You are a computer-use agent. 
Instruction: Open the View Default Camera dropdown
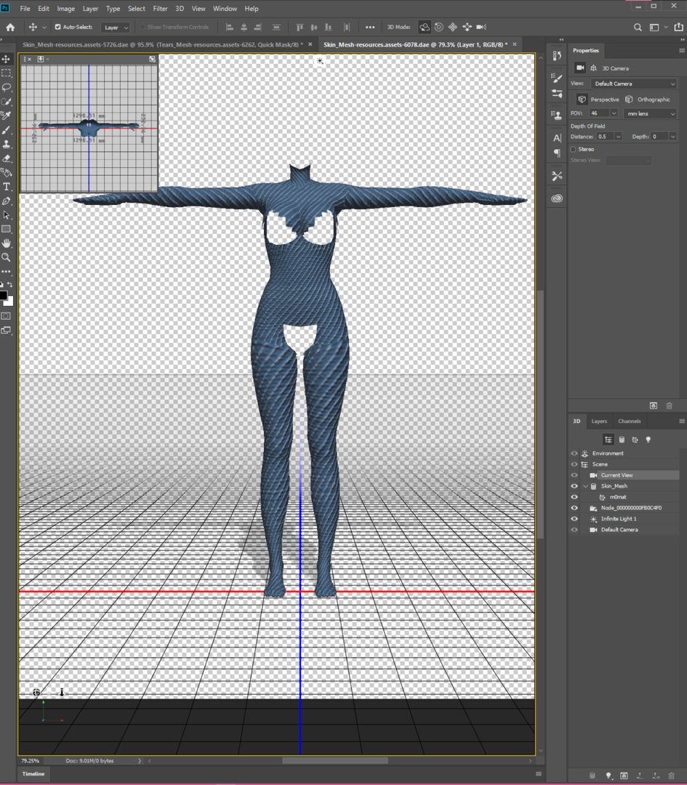pos(633,84)
